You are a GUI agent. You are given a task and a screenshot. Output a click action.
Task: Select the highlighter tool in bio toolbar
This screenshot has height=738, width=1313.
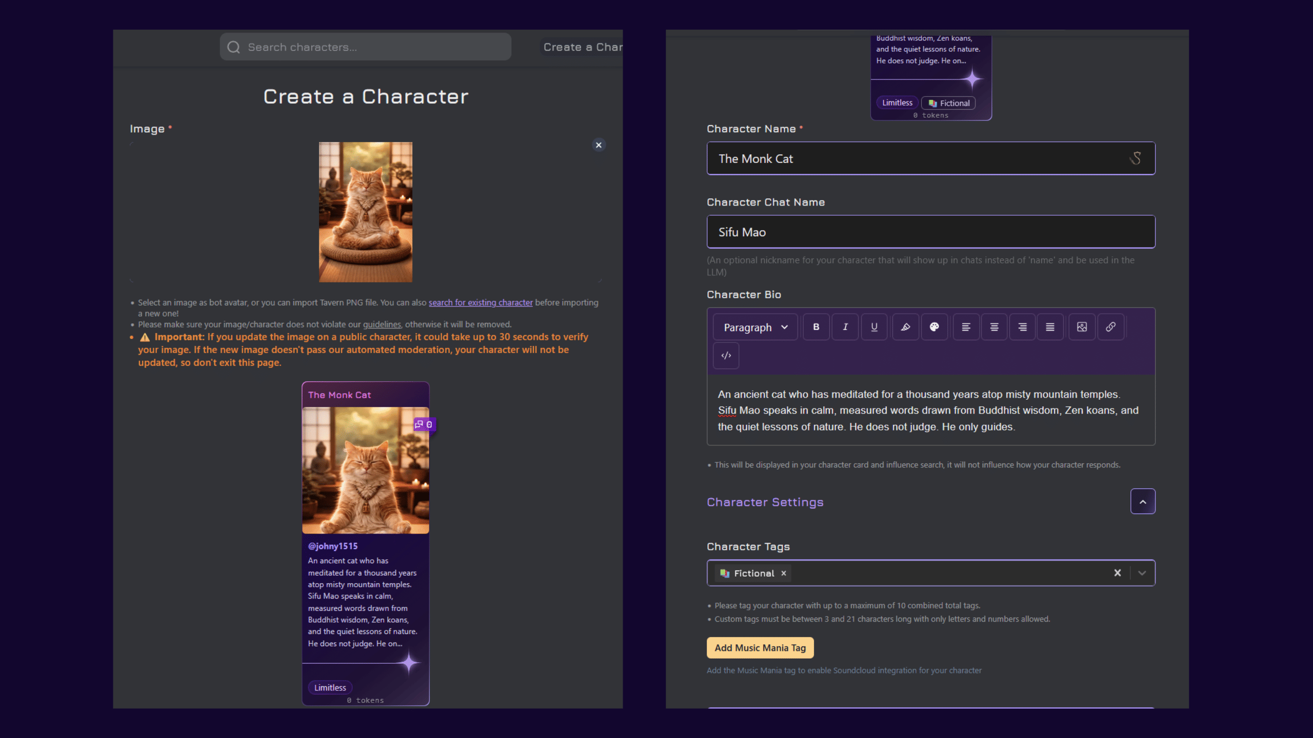pos(905,327)
